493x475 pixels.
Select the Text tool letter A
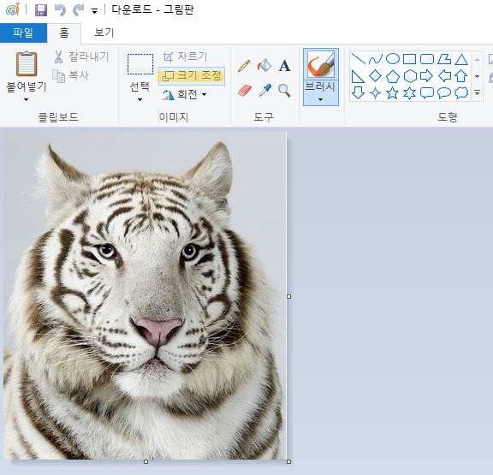tap(284, 66)
